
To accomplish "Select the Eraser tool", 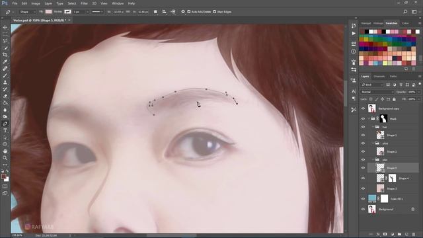I will click(x=5, y=96).
